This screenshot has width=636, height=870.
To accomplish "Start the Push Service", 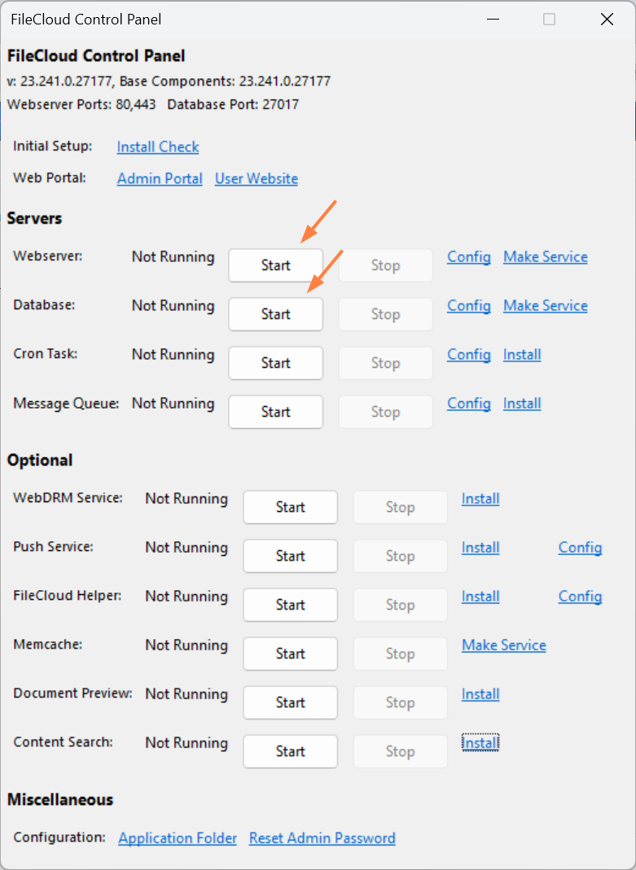I will click(290, 556).
